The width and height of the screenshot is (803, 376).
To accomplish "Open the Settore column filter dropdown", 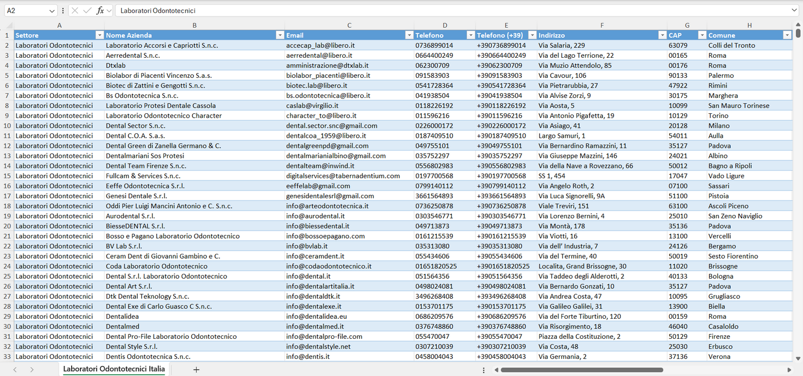I will click(x=99, y=35).
